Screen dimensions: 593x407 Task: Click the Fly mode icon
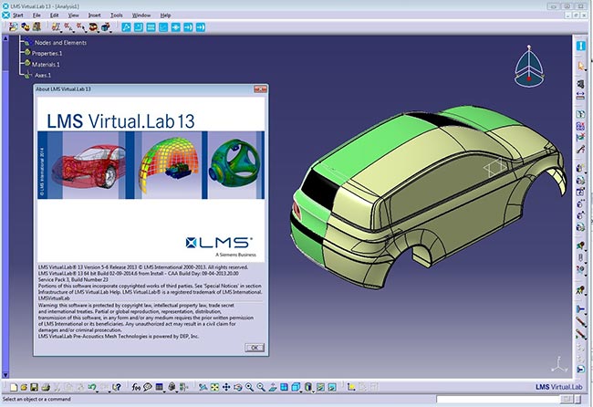(203, 387)
